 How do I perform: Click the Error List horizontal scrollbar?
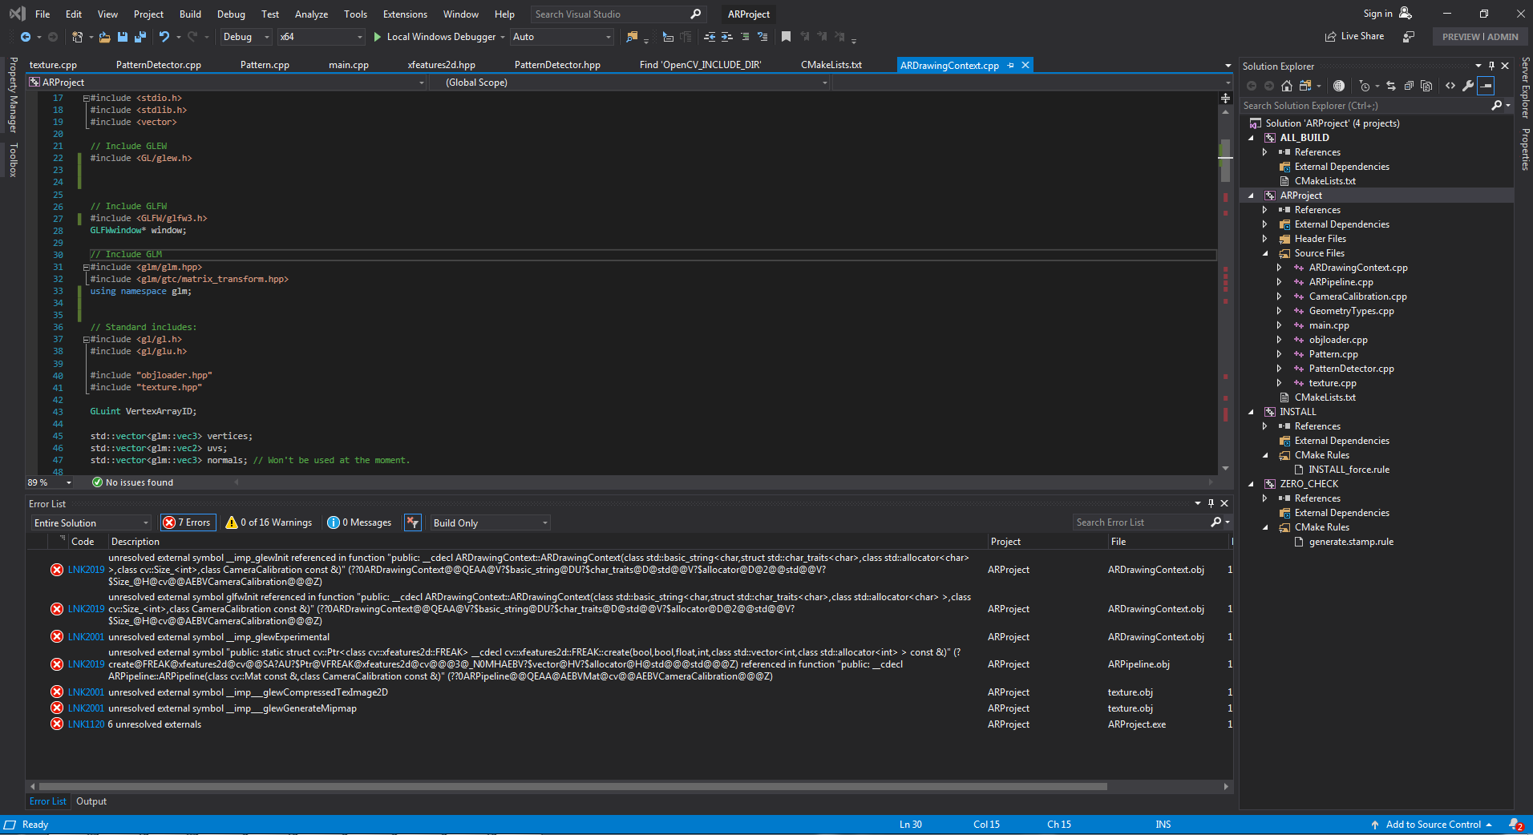coord(573,787)
